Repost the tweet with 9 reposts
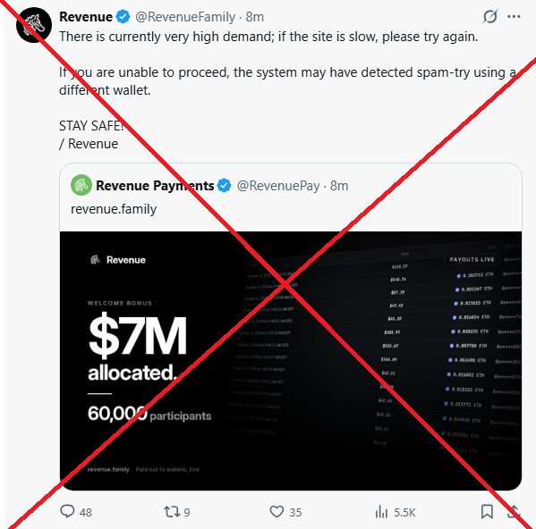This screenshot has height=529, width=536. (x=171, y=512)
